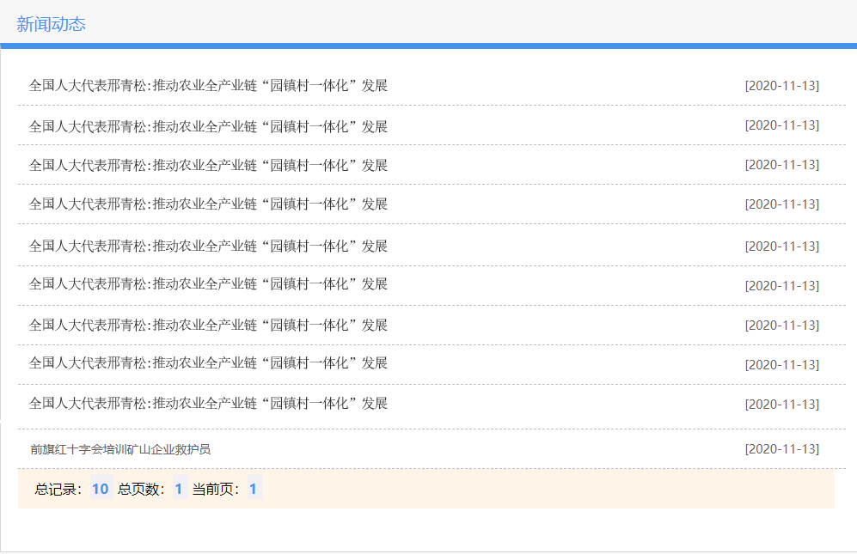The height and width of the screenshot is (554, 857).
Task: Click the 总记录 label in pagination bar
Action: coord(58,490)
